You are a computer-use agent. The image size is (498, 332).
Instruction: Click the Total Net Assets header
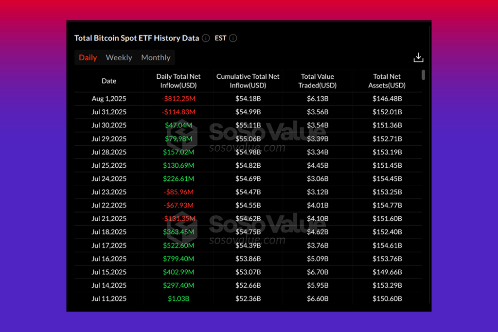point(387,81)
